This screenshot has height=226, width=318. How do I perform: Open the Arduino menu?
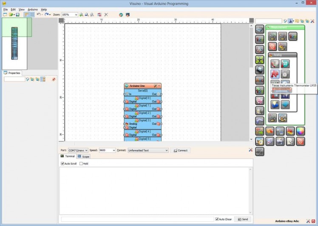pyautogui.click(x=33, y=9)
